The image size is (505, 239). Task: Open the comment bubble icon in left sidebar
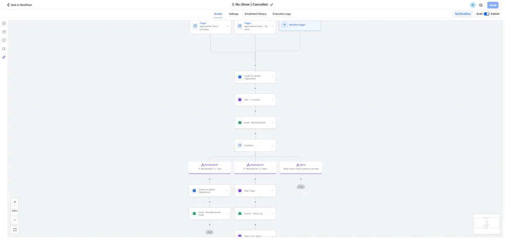pos(4,40)
